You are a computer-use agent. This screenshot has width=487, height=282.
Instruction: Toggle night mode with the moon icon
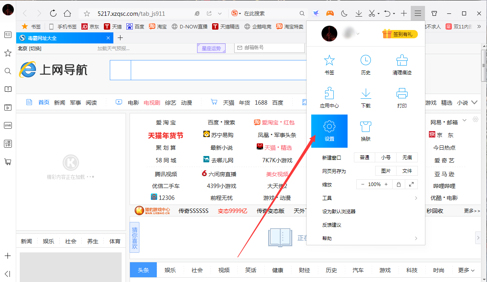pos(344,13)
